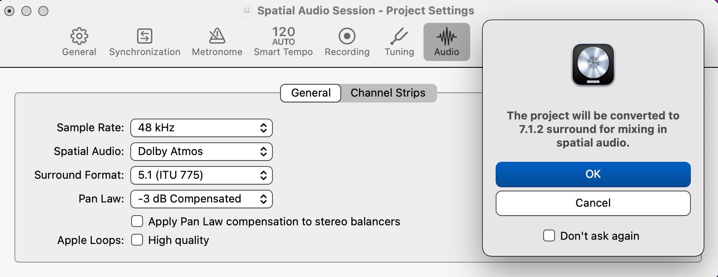The width and height of the screenshot is (718, 277).
Task: Open the Tuning fork settings icon
Action: (x=398, y=41)
